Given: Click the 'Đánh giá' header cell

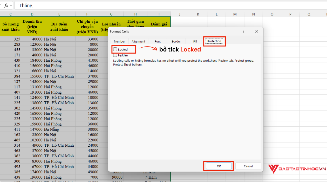Looking at the screenshot, I should 159,24.
